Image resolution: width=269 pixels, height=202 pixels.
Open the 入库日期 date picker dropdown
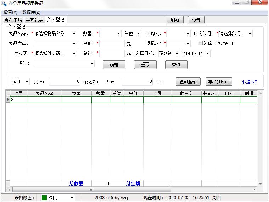click(x=207, y=54)
